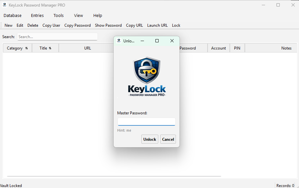Screen dimensions: 299x188
Task: Maximize the Unlock dialog
Action: (x=157, y=41)
